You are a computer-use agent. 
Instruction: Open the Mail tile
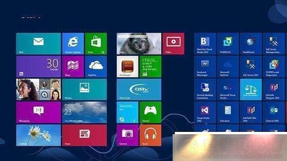[x=39, y=44]
